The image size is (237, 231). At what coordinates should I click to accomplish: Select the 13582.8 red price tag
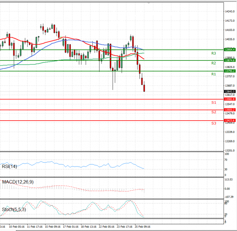(229, 99)
